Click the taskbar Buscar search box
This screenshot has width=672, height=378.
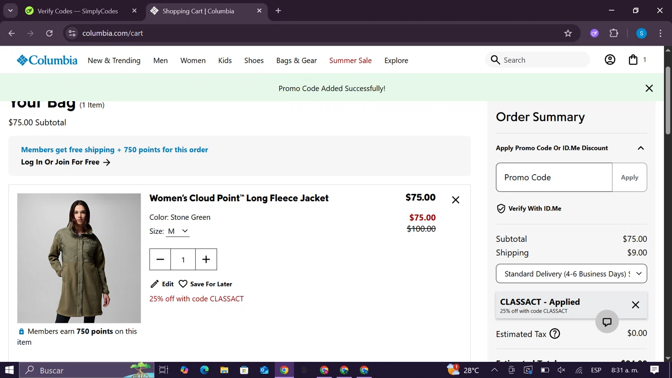tap(87, 370)
